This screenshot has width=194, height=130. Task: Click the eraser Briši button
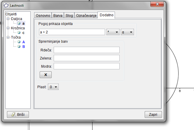[x=18, y=114]
